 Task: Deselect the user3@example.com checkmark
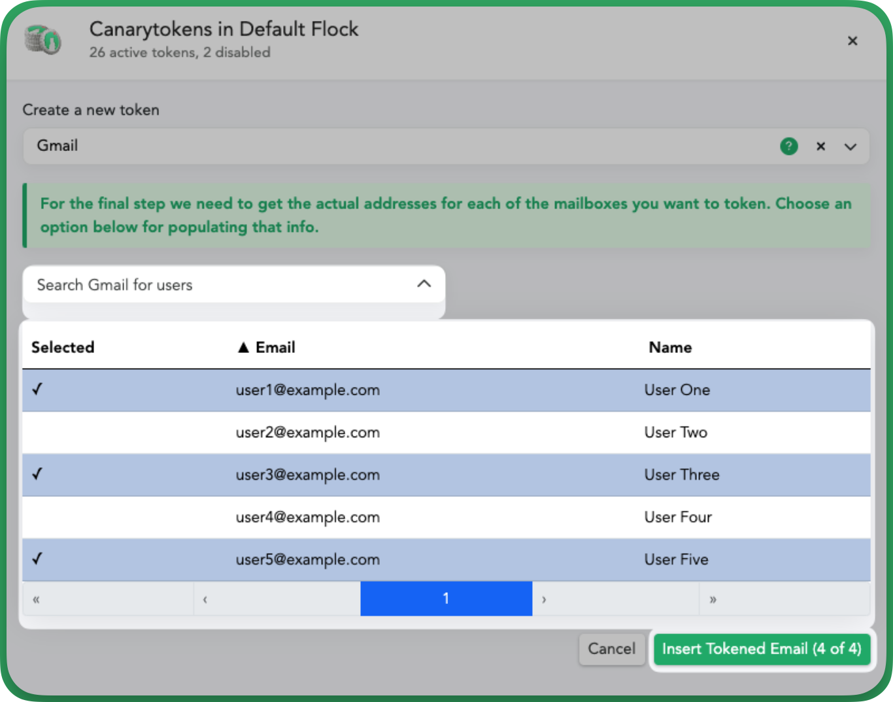coord(37,474)
